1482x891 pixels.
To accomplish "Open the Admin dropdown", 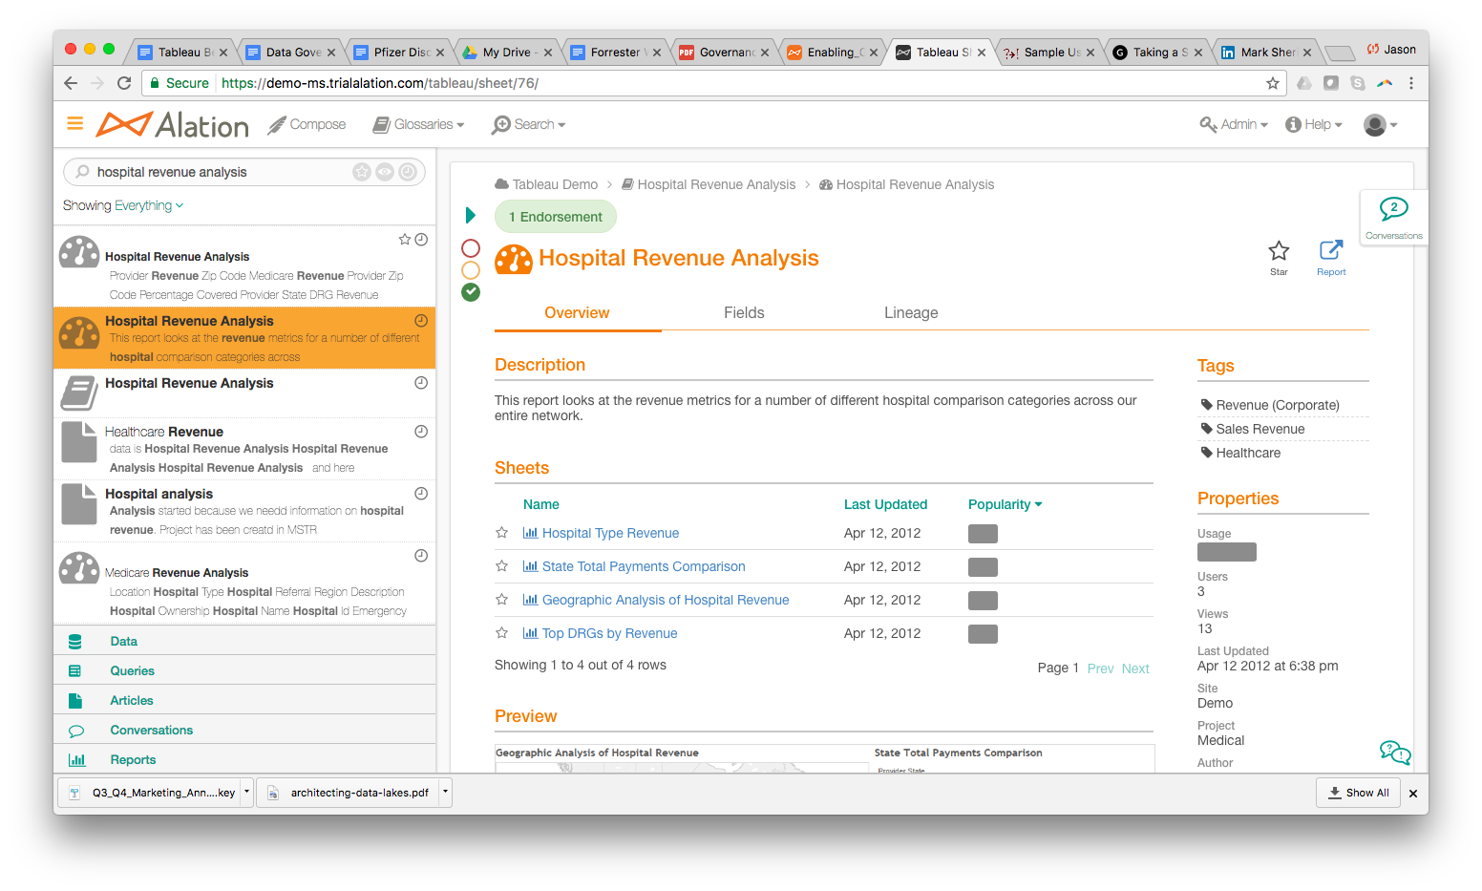I will coord(1234,124).
